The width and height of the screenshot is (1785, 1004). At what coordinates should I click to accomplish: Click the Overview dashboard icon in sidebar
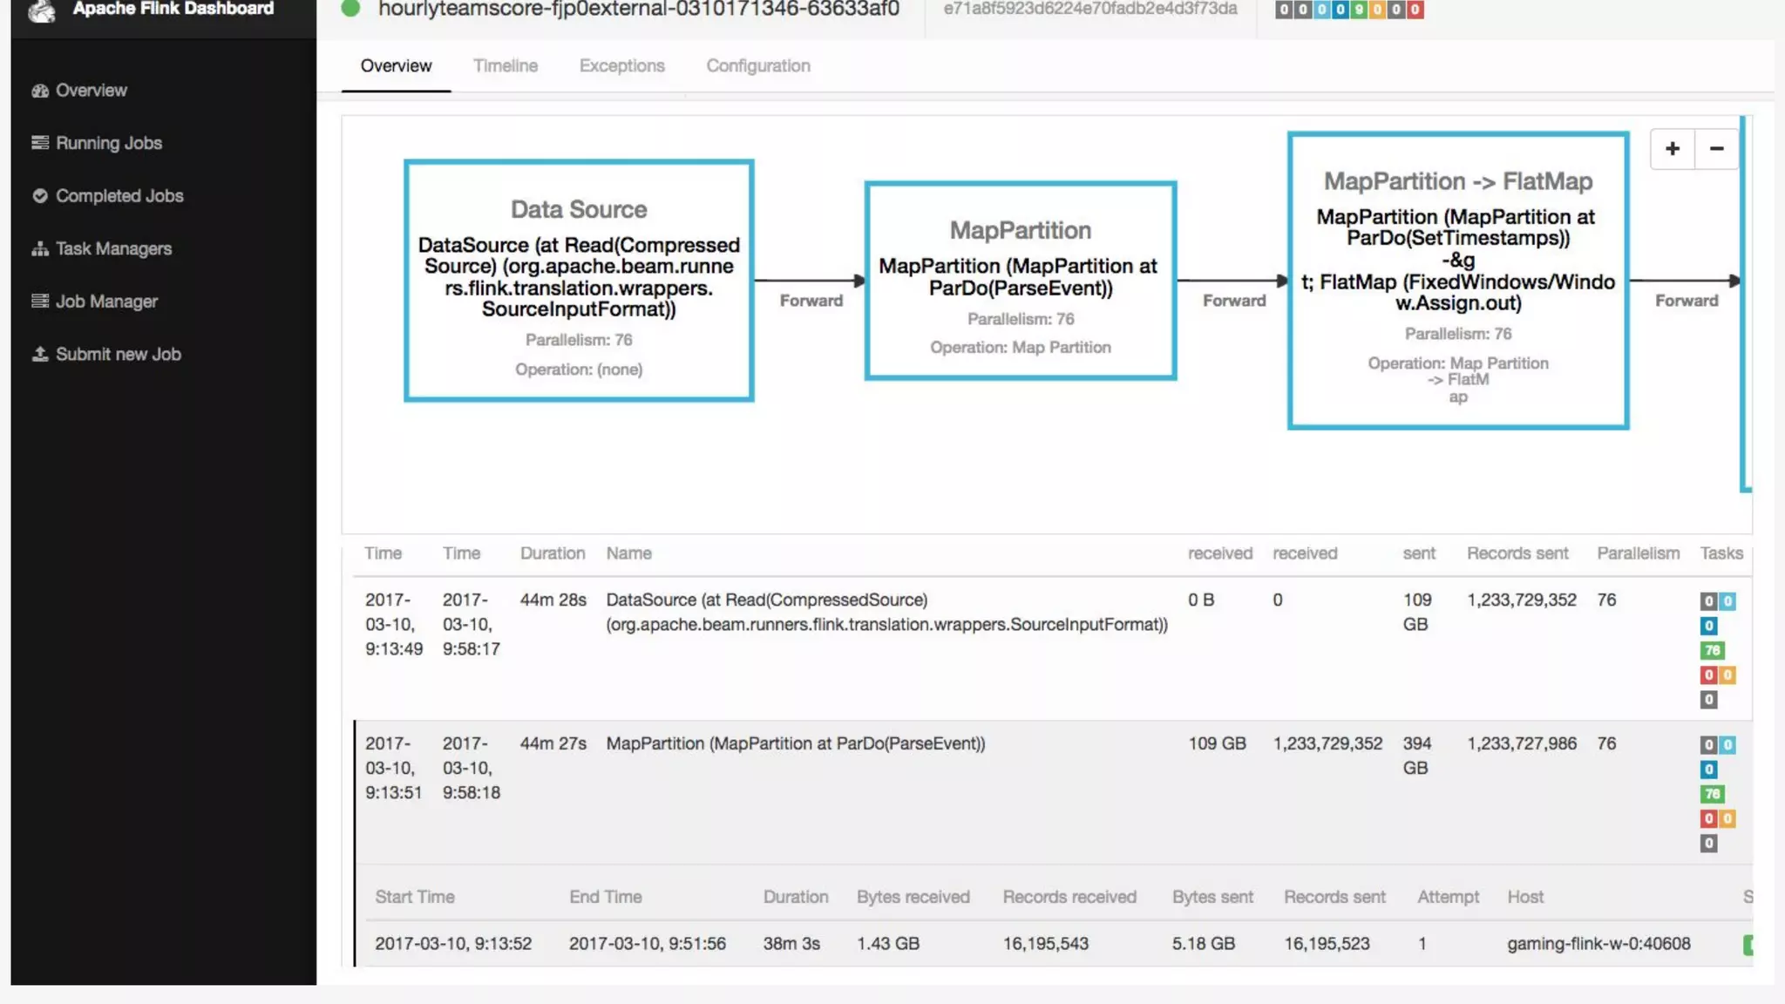click(39, 91)
